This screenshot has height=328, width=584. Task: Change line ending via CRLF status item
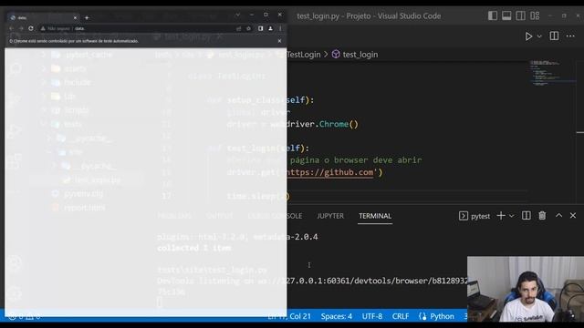pos(401,316)
